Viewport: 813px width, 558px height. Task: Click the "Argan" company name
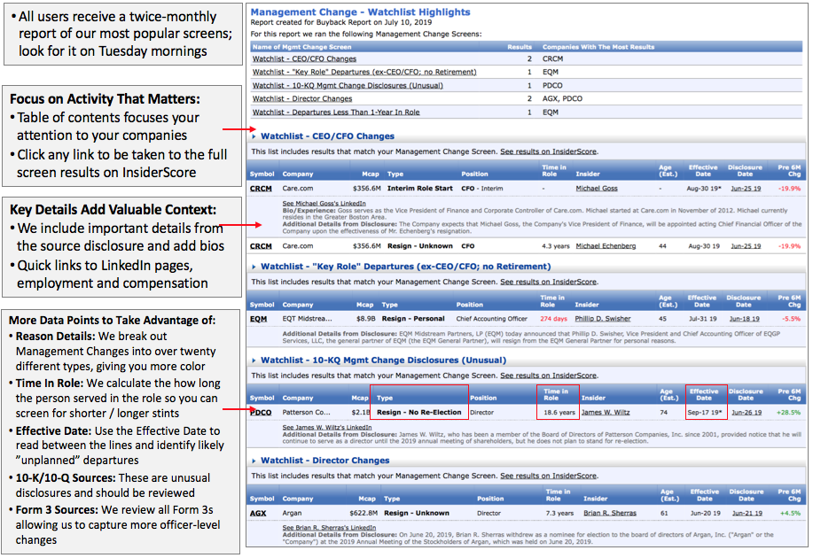(292, 513)
